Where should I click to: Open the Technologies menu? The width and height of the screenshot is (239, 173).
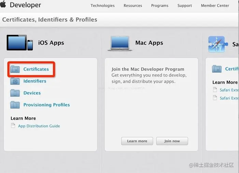(102, 6)
